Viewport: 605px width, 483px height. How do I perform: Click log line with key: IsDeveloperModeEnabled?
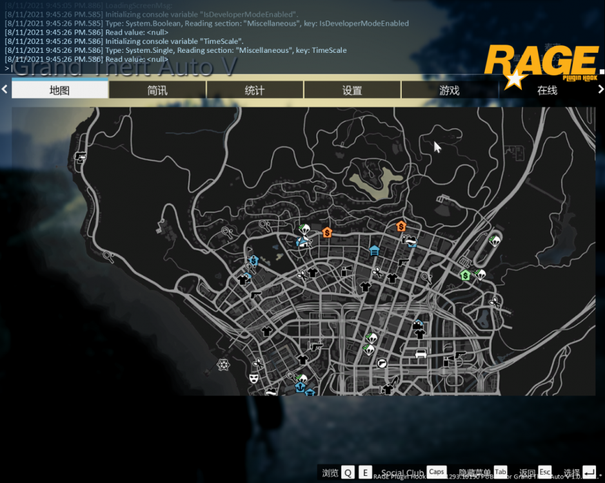[x=207, y=23]
